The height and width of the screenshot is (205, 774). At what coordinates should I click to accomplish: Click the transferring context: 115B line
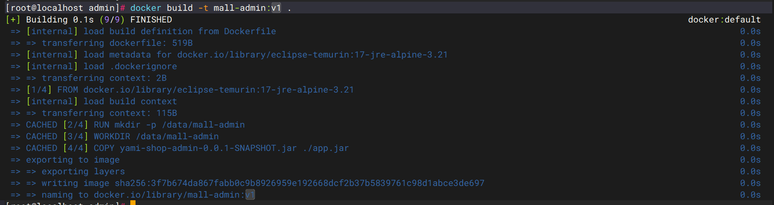coord(109,113)
